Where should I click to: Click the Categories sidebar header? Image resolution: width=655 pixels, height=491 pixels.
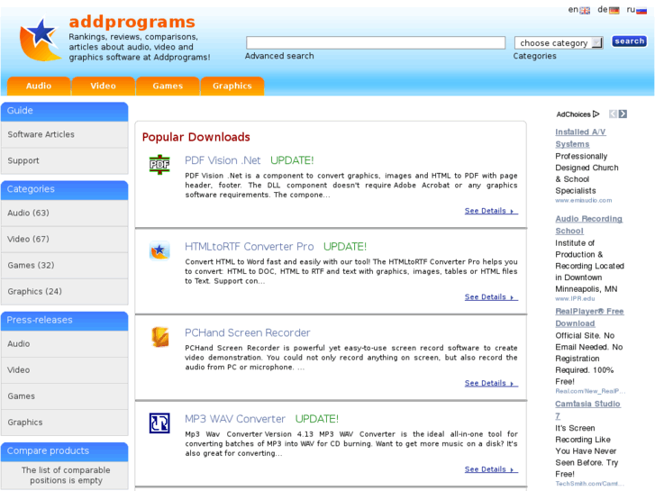[64, 189]
